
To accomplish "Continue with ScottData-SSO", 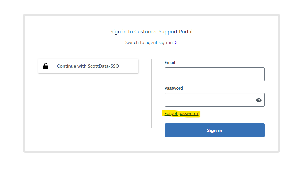I will pyautogui.click(x=88, y=66).
